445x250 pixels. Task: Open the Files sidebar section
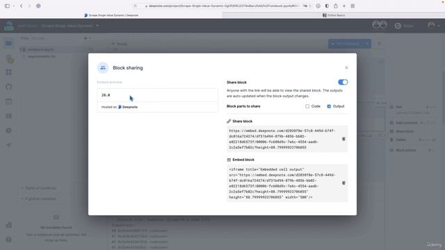(x=8, y=43)
